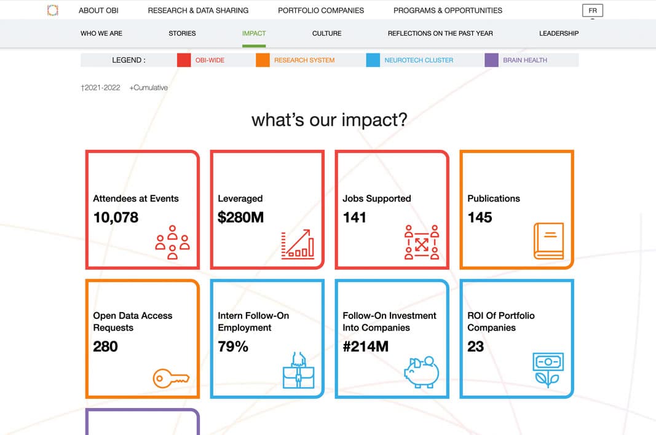The height and width of the screenshot is (435, 656).
Task: Expand Programs & Opportunities menu
Action: [448, 10]
